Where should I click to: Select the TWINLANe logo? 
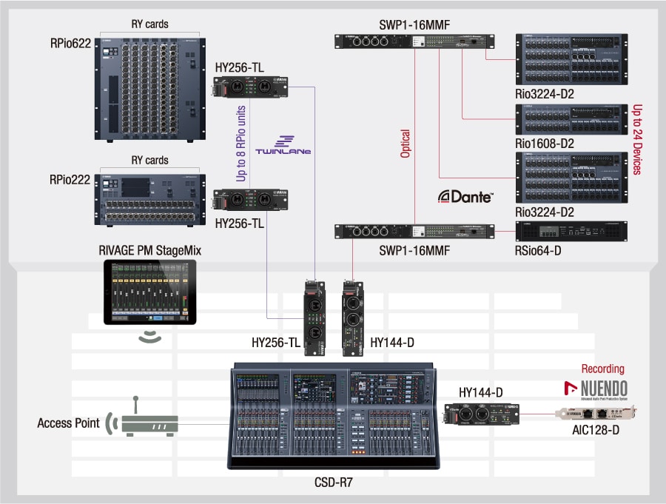(x=283, y=145)
